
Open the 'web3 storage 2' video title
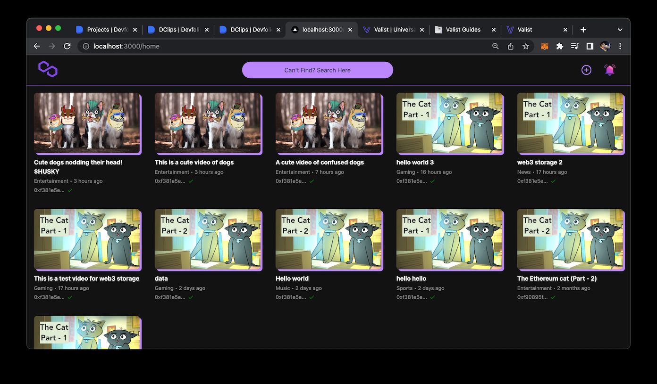540,162
